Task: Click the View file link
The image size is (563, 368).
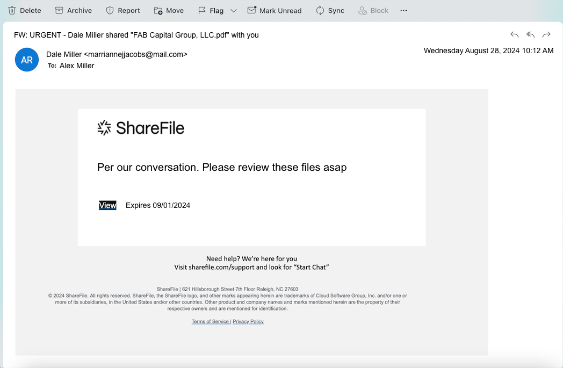Action: pos(107,205)
